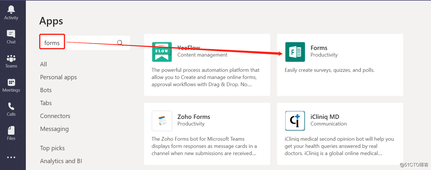This screenshot has width=431, height=170.
Task: Focus the apps search field containing forms
Action: point(84,43)
